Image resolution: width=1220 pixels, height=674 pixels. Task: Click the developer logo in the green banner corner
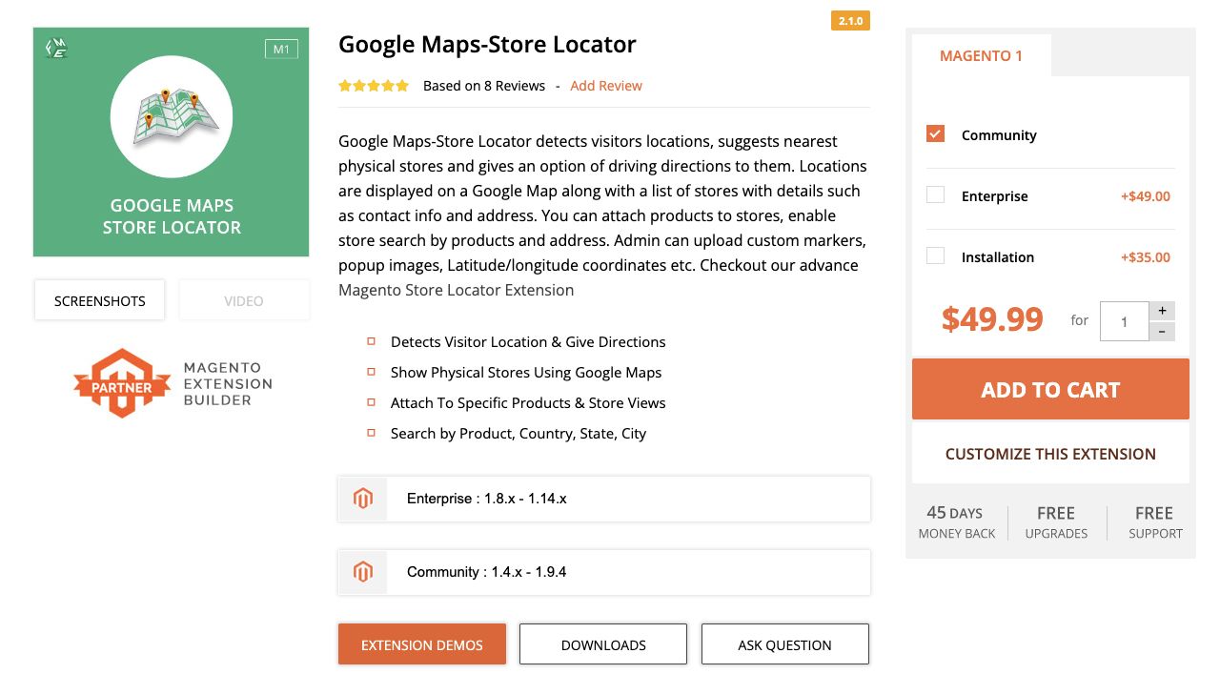coord(55,48)
